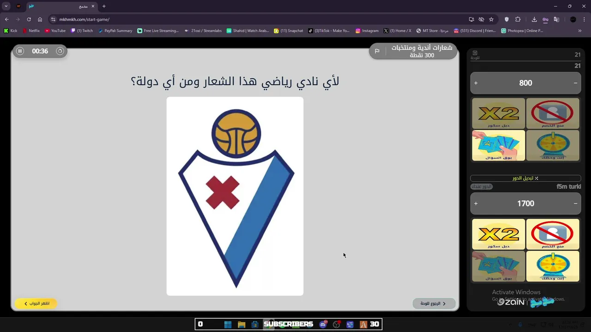Open the tab search dropdown
The image size is (591, 332).
click(x=6, y=6)
